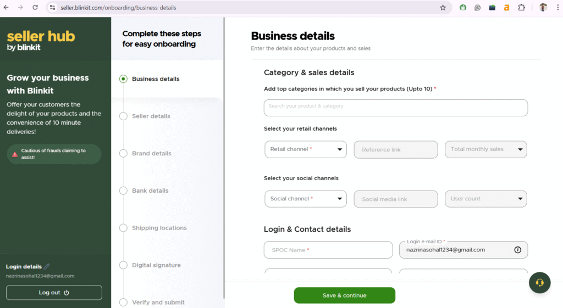
Task: Click the site information icon in address bar
Action: 53,8
